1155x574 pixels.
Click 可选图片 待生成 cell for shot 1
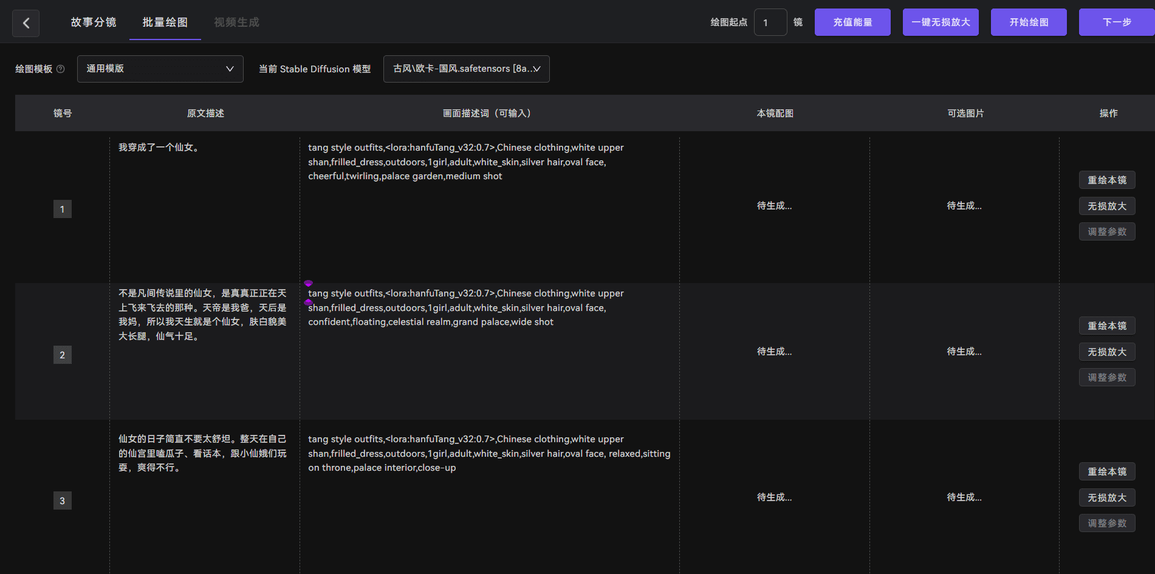click(x=964, y=206)
